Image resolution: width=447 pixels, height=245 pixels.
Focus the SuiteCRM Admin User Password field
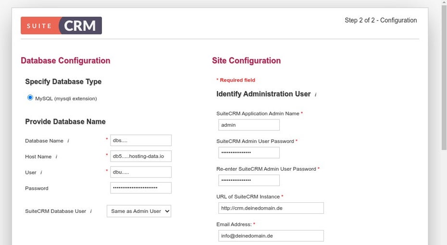249,152
